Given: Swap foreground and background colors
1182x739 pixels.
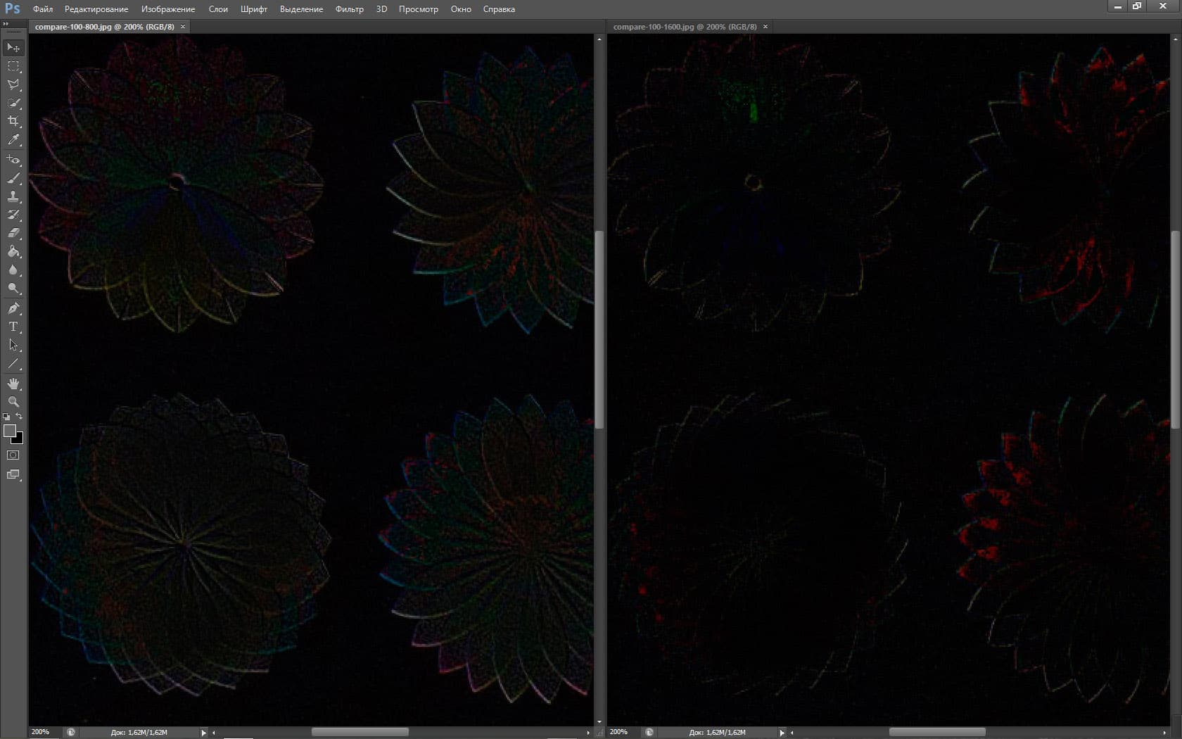Looking at the screenshot, I should click(19, 417).
